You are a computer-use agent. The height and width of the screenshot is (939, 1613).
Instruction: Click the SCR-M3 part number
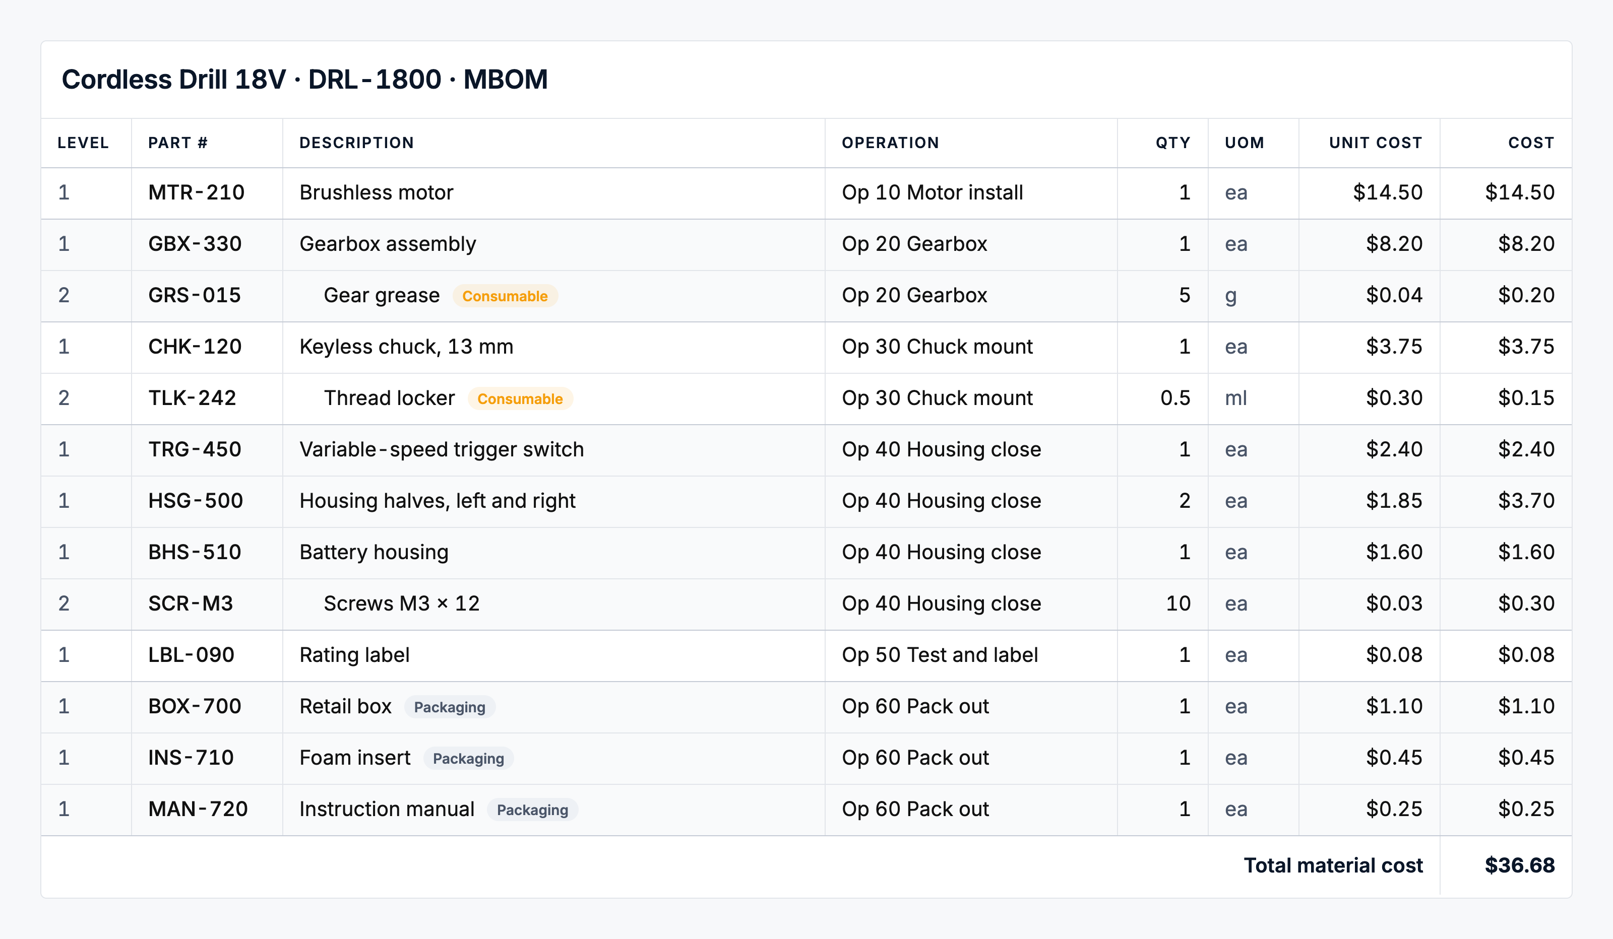click(x=191, y=604)
